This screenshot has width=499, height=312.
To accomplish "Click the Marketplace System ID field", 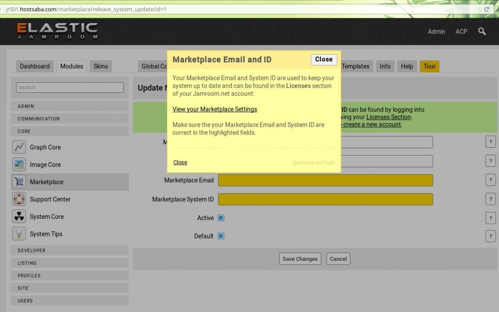I will click(325, 199).
